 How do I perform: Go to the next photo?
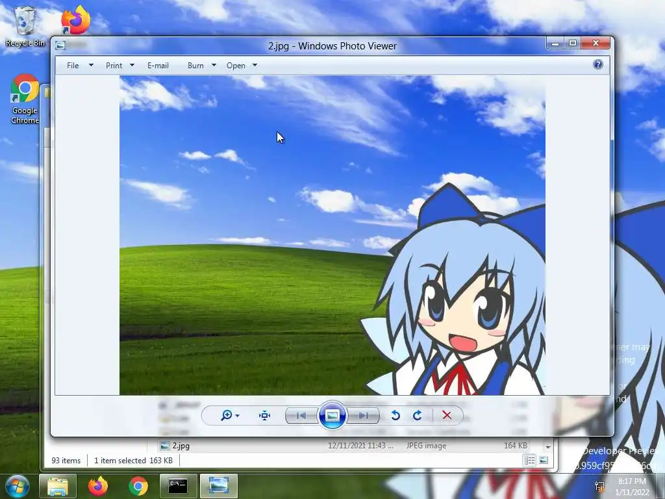363,415
